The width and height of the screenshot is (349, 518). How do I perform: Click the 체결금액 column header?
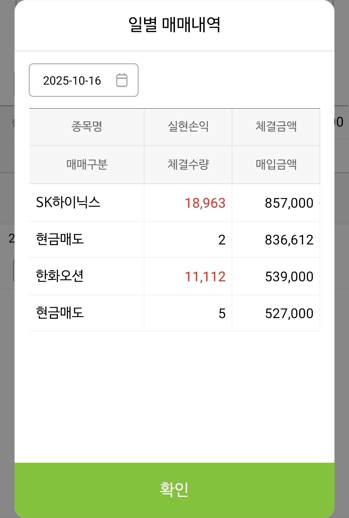click(276, 127)
